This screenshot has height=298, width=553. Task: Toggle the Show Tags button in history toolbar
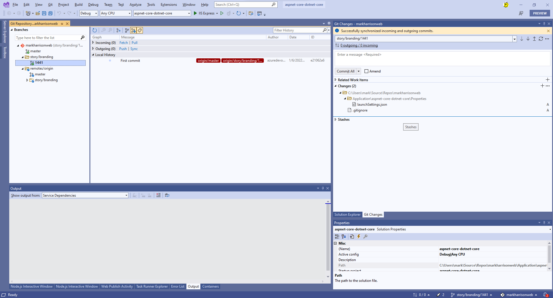[x=140, y=30]
